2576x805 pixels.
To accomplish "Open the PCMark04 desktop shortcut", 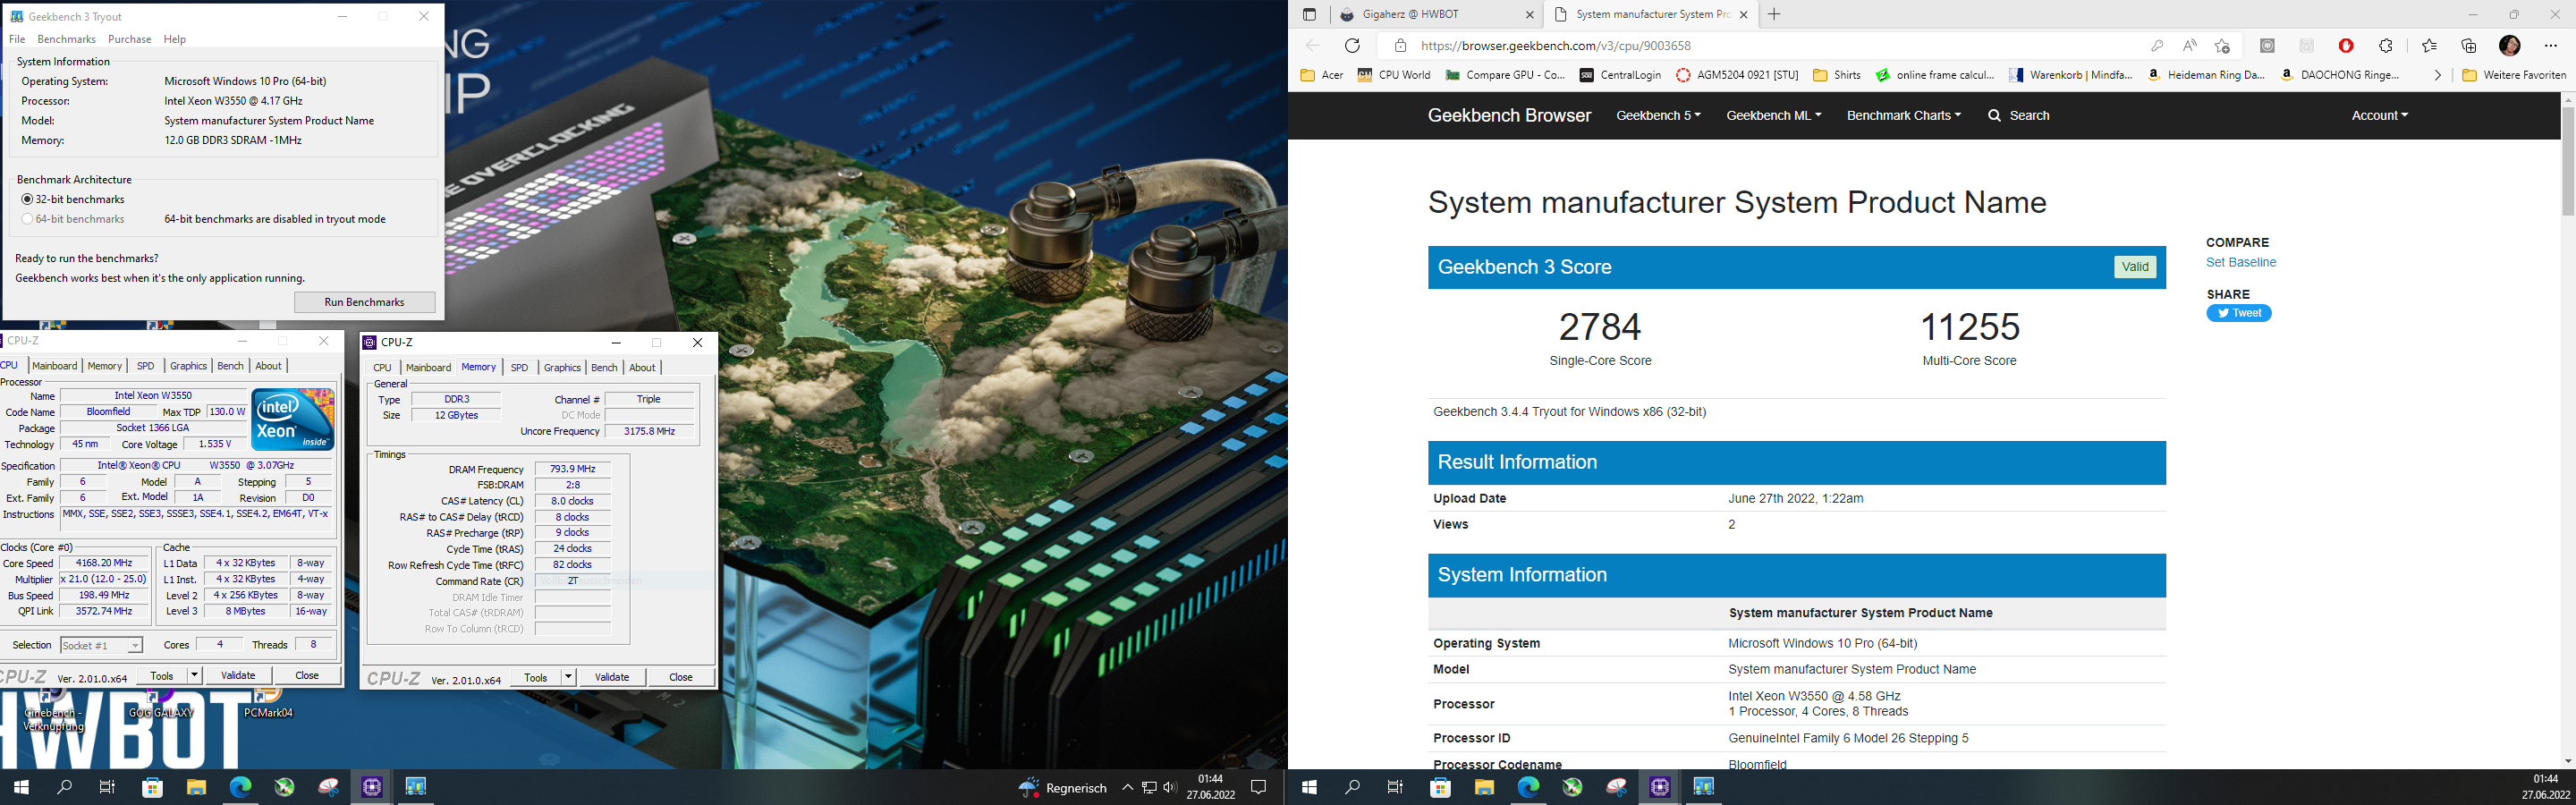I will click(268, 702).
